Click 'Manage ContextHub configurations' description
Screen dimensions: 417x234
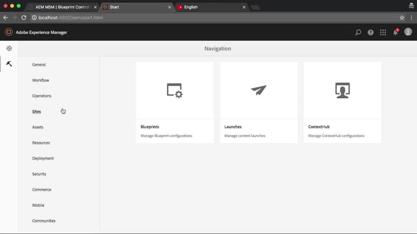336,136
